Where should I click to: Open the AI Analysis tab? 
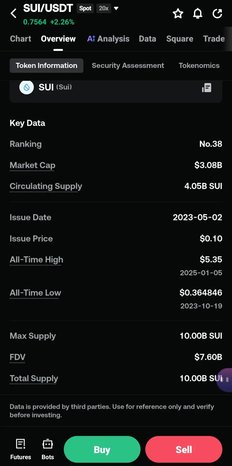[x=108, y=39]
